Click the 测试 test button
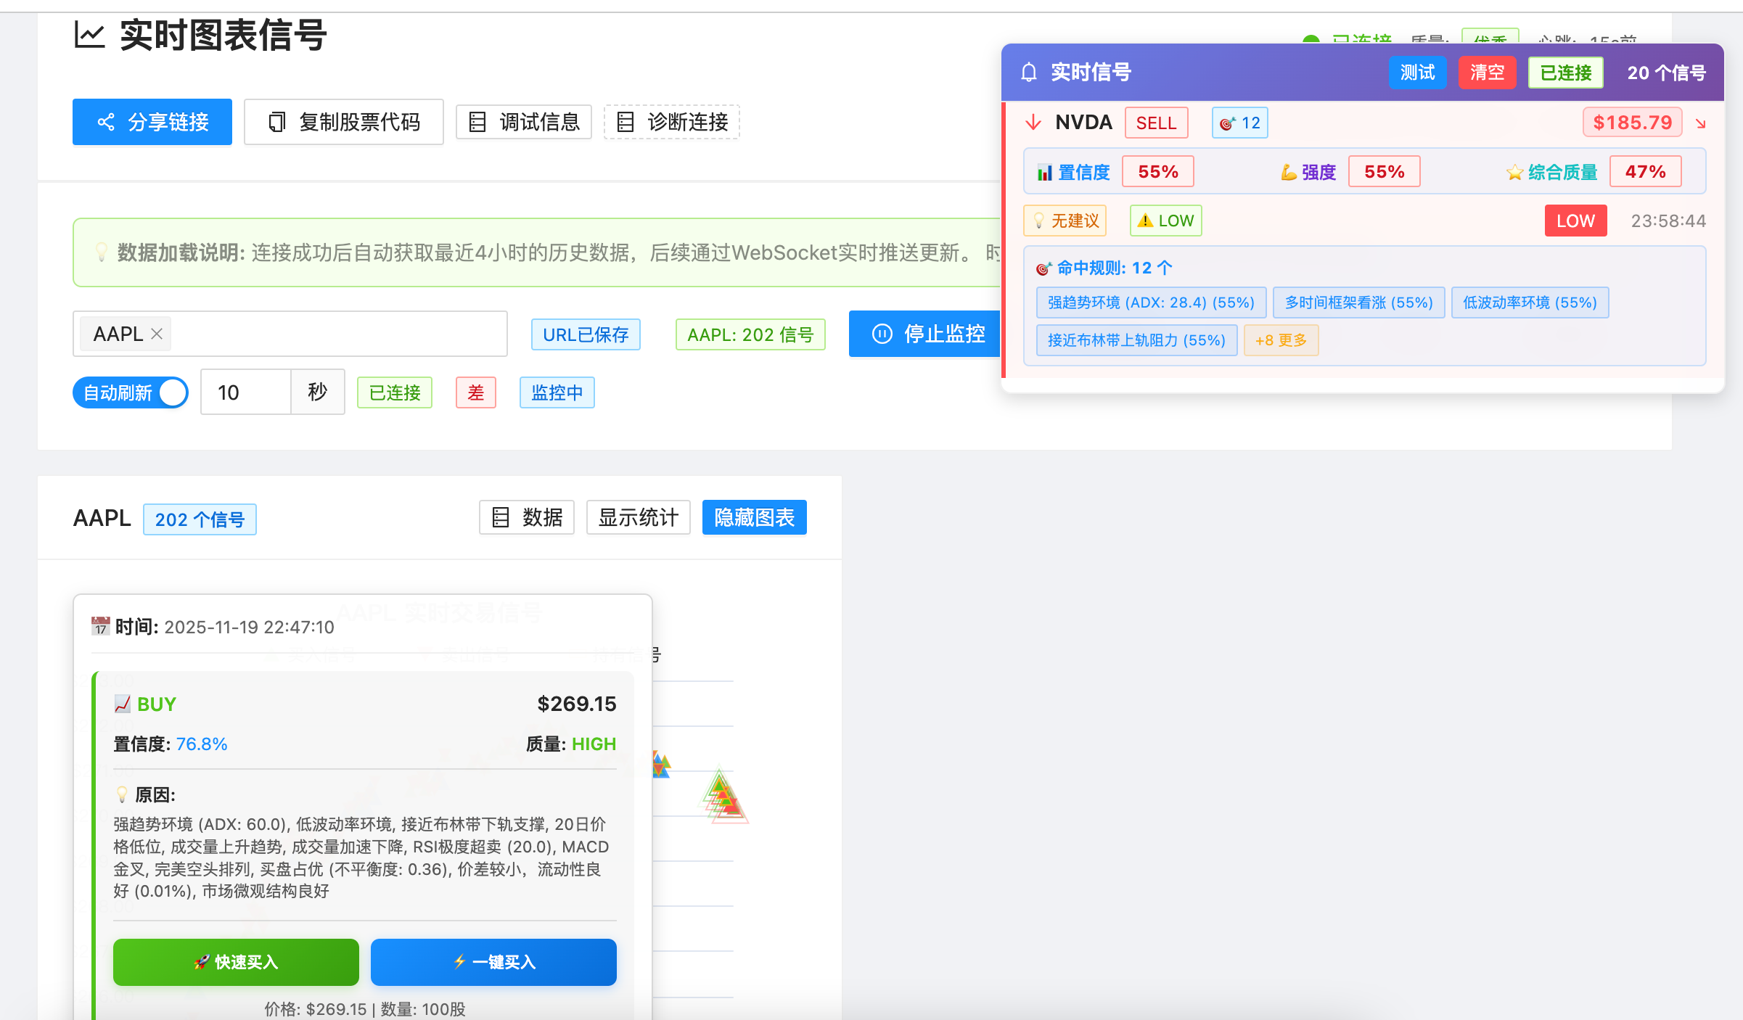Image resolution: width=1743 pixels, height=1020 pixels. tap(1418, 73)
